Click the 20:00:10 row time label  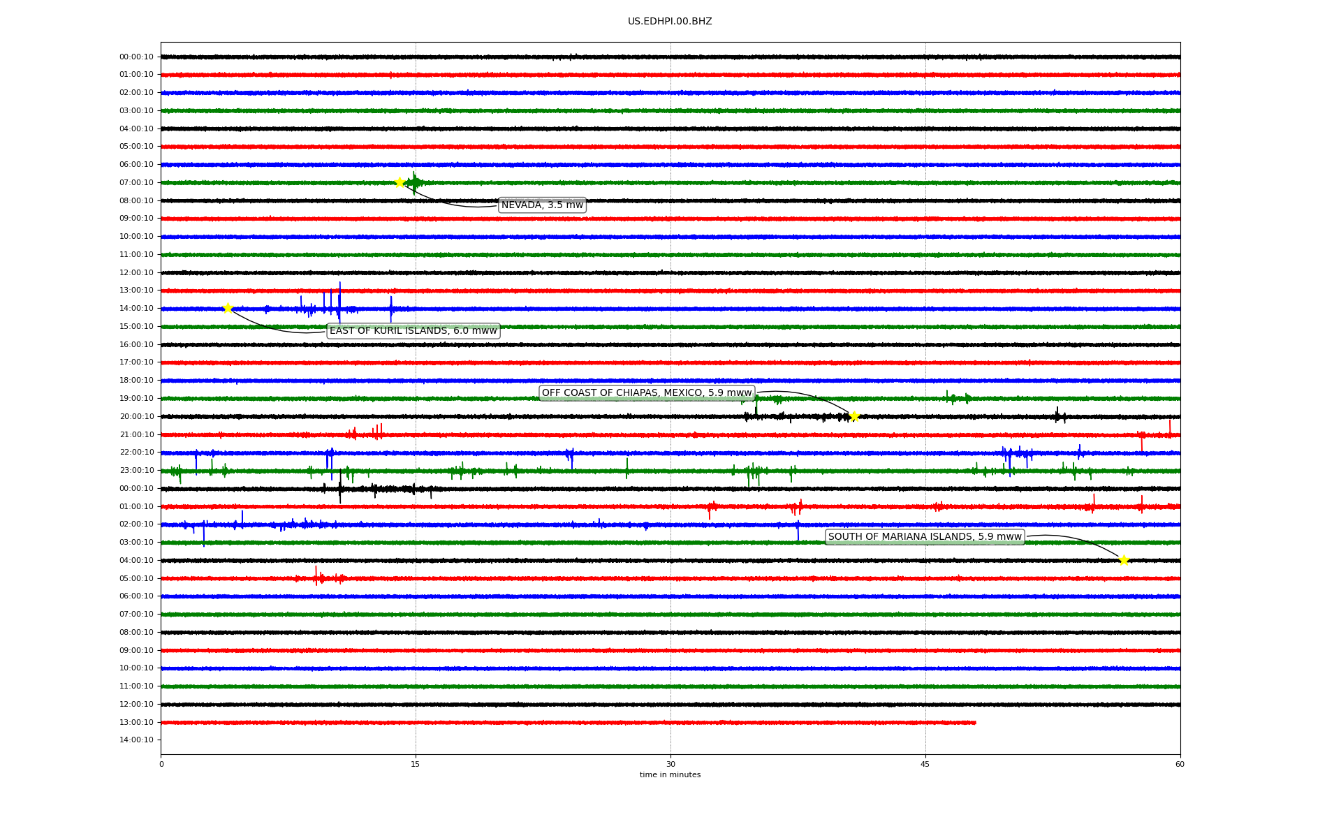(x=136, y=417)
